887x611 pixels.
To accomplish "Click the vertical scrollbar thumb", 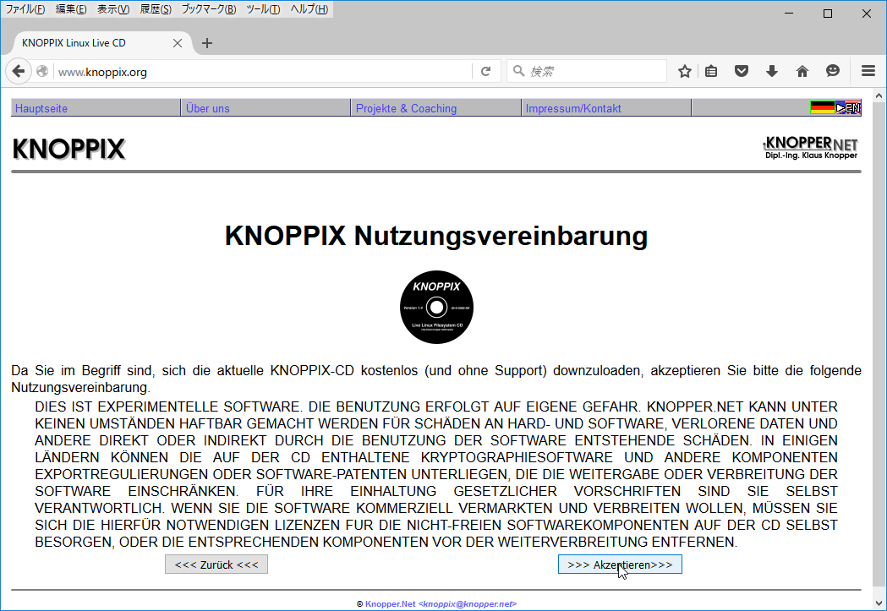I will point(879,346).
